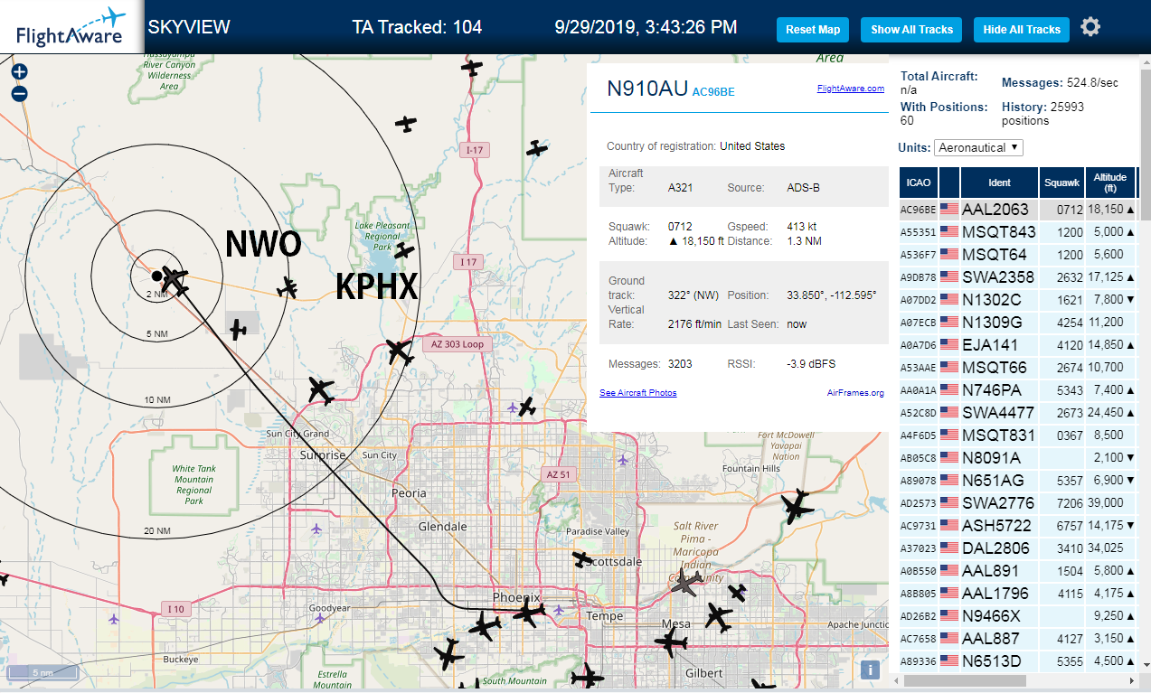Select N1302C row in aircraft table

[x=1017, y=299]
